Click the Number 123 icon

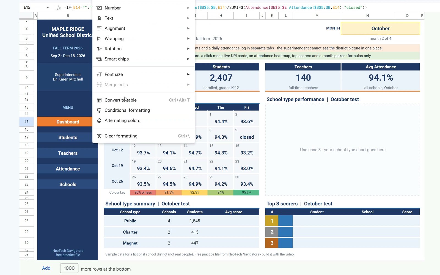tap(99, 8)
